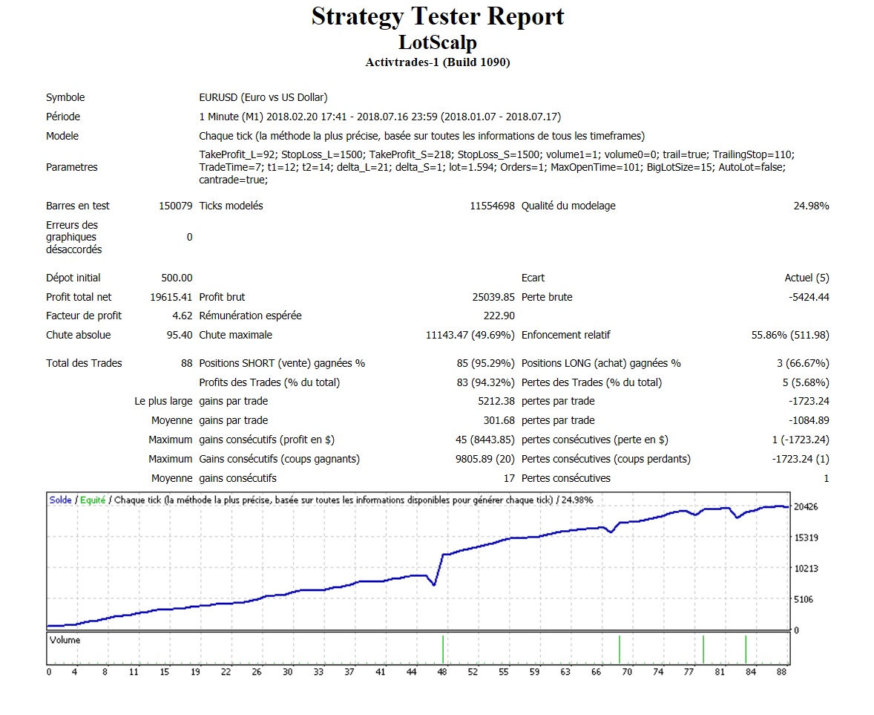Click consecutive losses value 1 (-1723.24)
Screen dimensions: 874x715
(801, 440)
